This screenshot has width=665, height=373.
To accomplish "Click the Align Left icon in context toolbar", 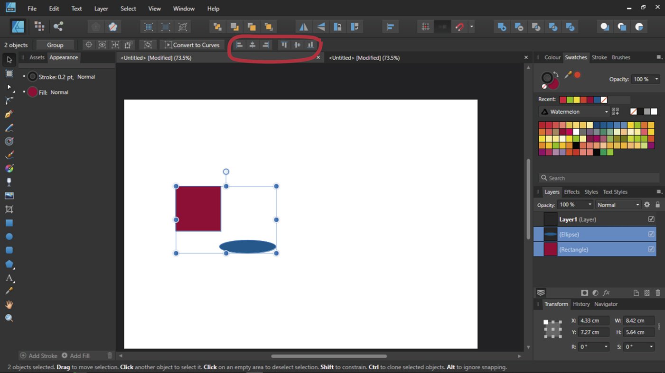I will click(240, 45).
